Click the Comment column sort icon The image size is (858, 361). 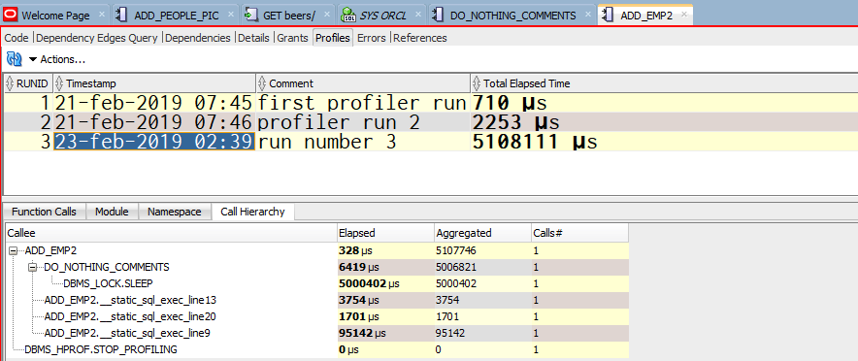(263, 83)
